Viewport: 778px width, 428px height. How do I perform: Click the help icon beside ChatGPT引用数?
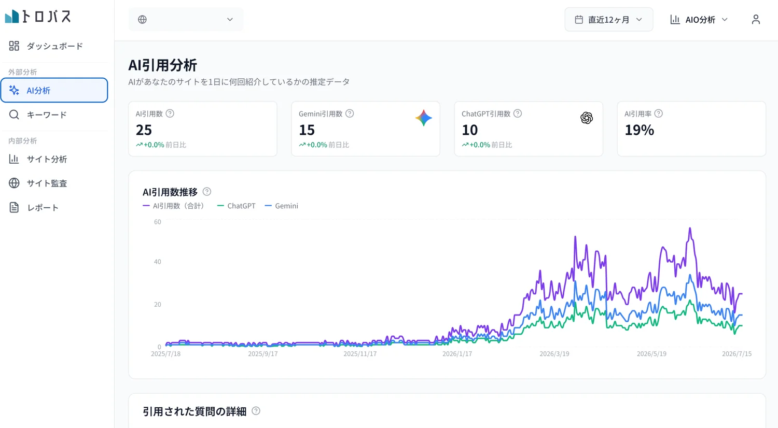[518, 113]
